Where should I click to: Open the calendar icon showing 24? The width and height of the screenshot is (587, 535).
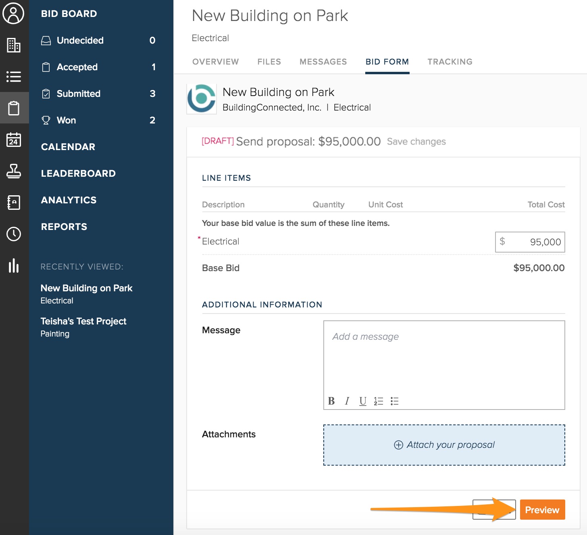pyautogui.click(x=14, y=140)
